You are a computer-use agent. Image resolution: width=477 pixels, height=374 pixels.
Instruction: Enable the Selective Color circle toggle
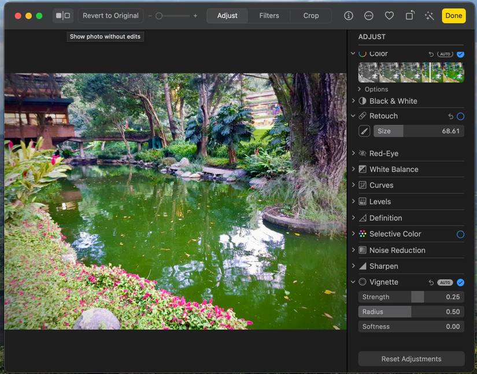(x=461, y=234)
